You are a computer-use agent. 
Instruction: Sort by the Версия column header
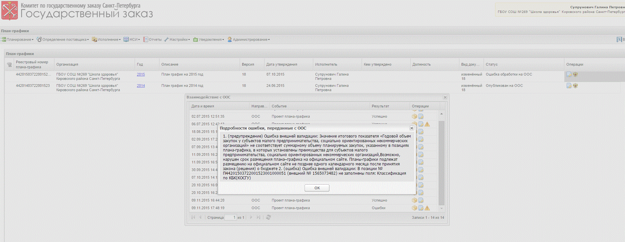point(252,64)
